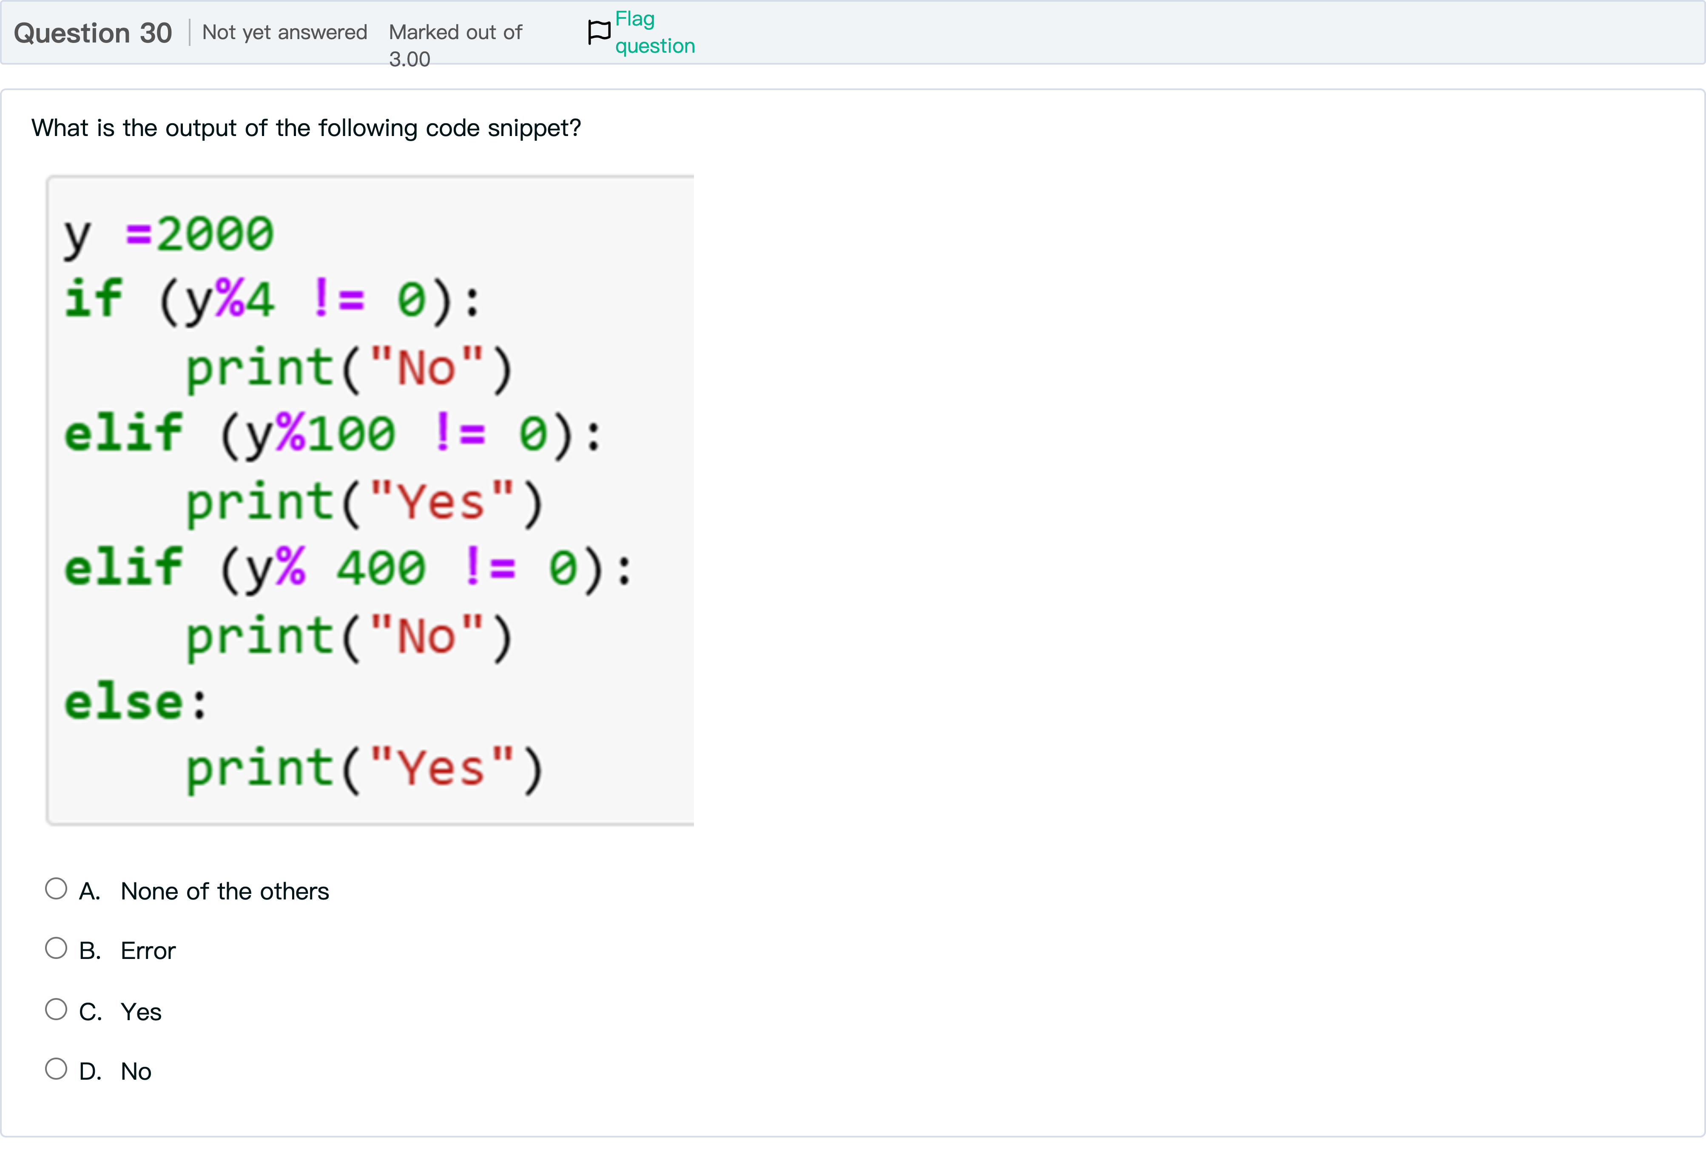Click 'Not yet answered' status text
The image size is (1706, 1163).
click(284, 32)
